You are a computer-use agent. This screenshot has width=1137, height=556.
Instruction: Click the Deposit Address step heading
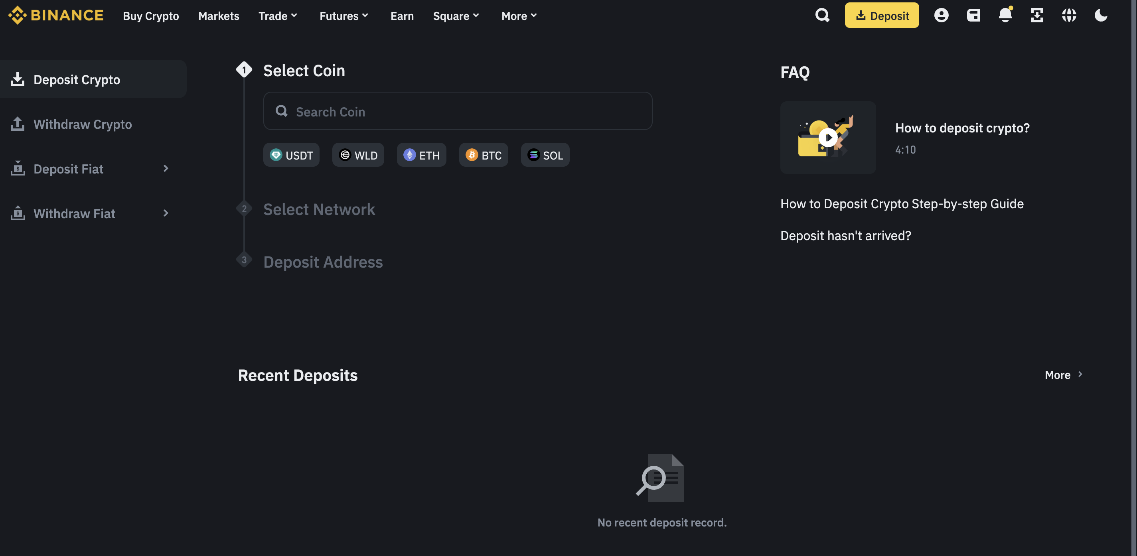[x=323, y=262]
